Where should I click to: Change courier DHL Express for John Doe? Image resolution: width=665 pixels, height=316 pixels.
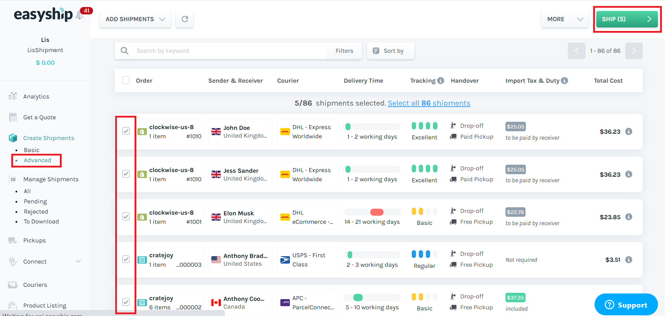[x=308, y=132]
